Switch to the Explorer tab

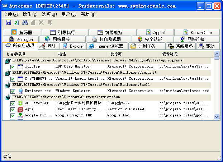[73, 46]
